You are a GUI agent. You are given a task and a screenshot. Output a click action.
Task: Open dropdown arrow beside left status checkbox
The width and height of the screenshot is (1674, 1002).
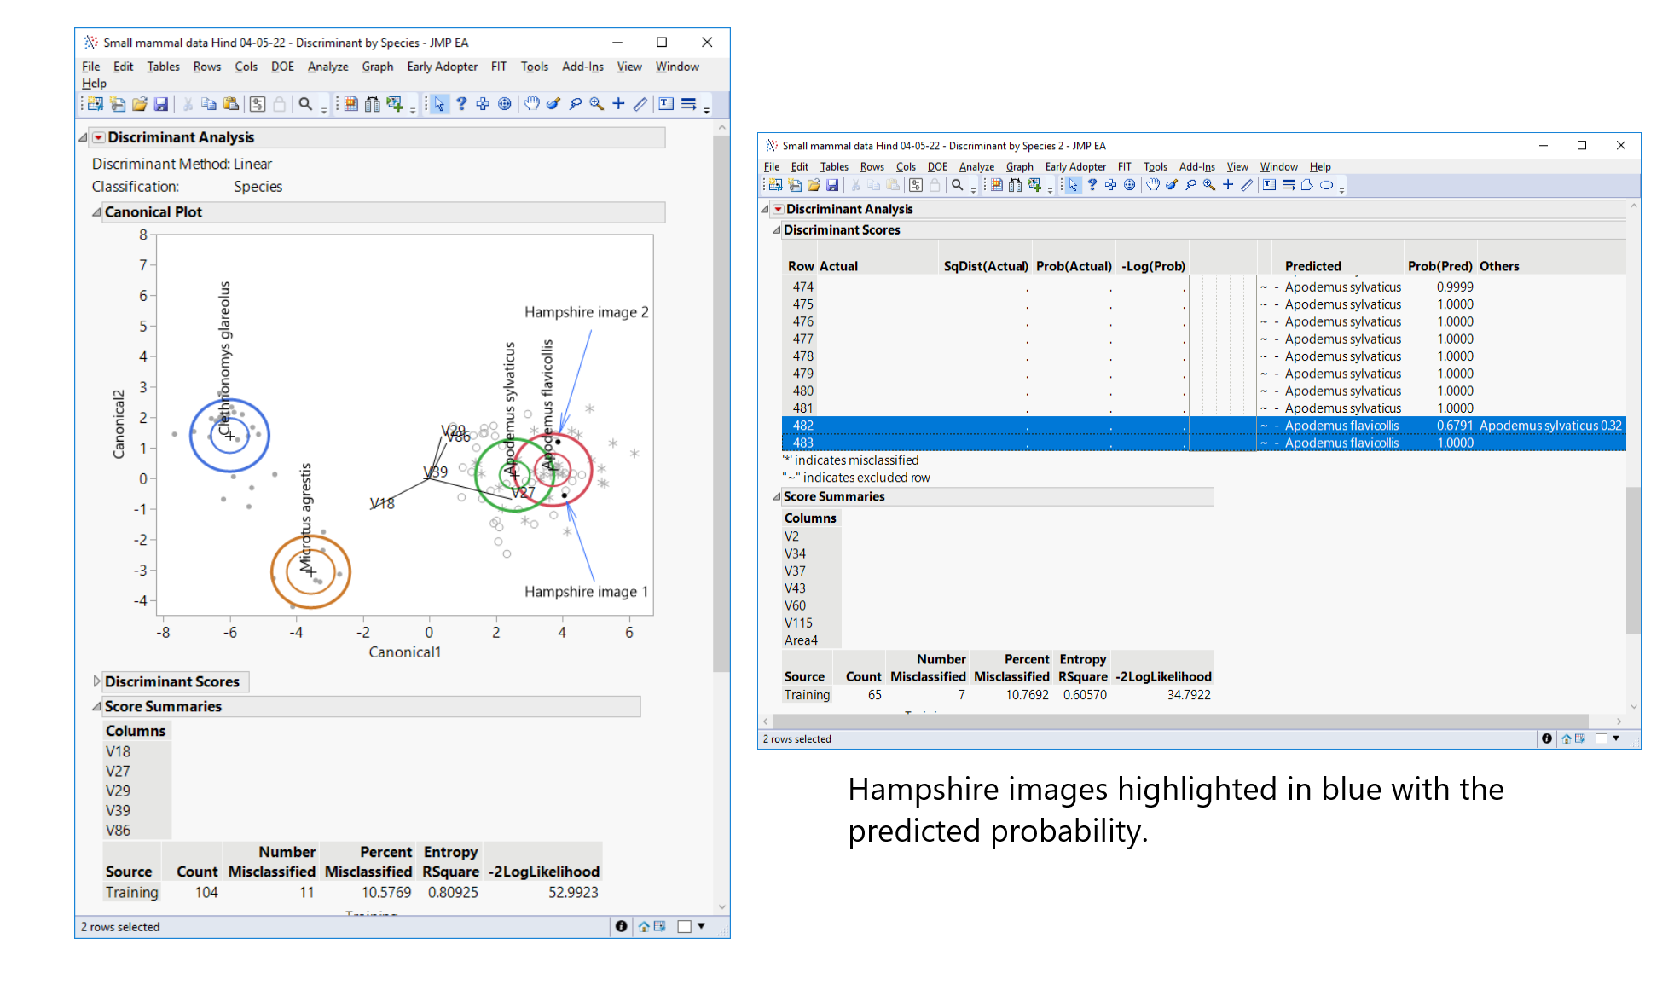[701, 926]
